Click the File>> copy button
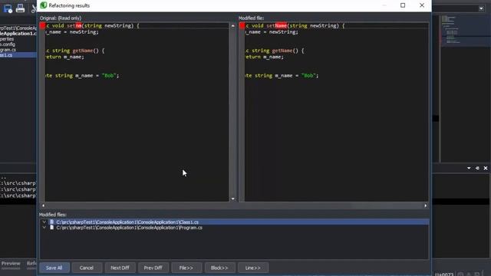 [x=186, y=268]
